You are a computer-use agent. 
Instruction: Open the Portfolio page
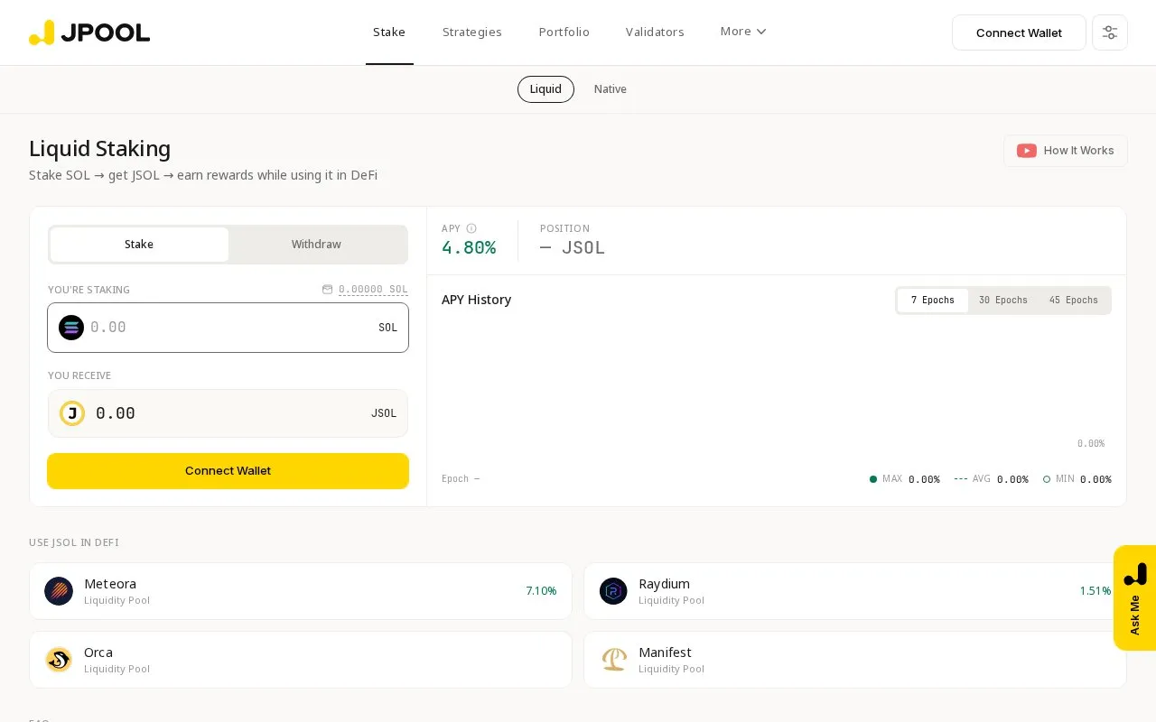pos(564,32)
